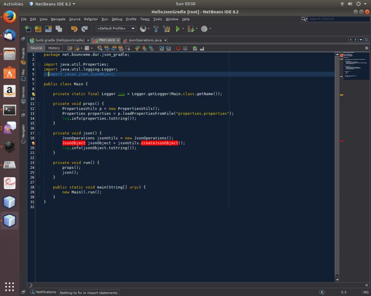Click the Next Bookmark icon
The width and height of the screenshot is (371, 296).
[144, 48]
